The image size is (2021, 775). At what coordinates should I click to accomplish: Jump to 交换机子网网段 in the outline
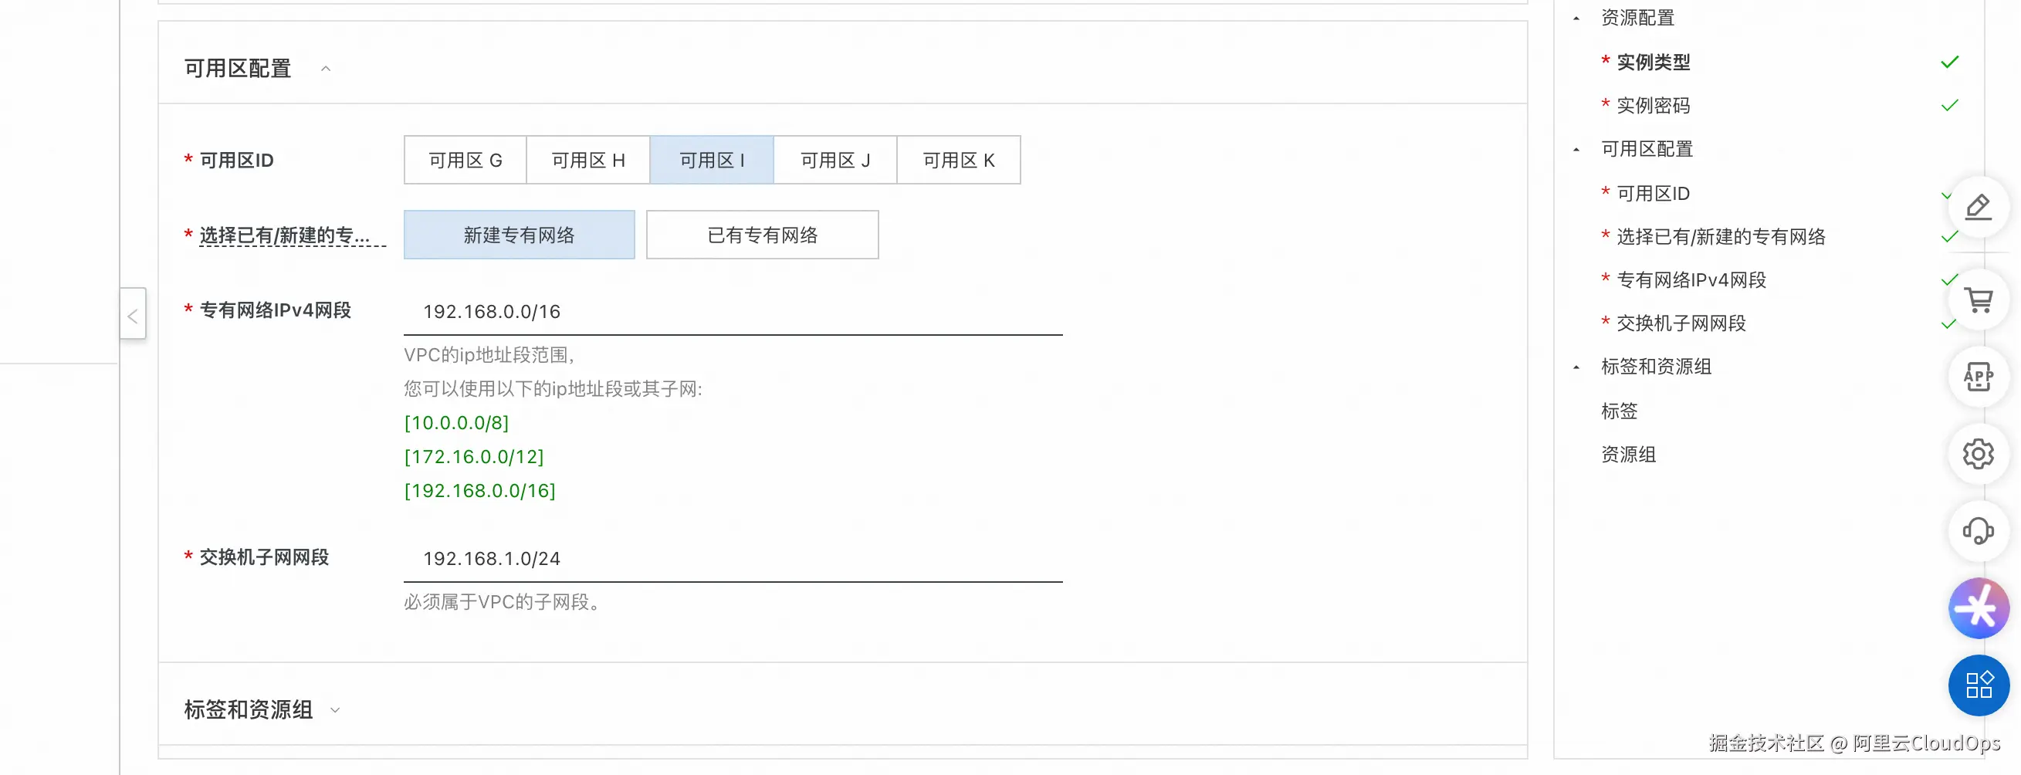tap(1681, 323)
